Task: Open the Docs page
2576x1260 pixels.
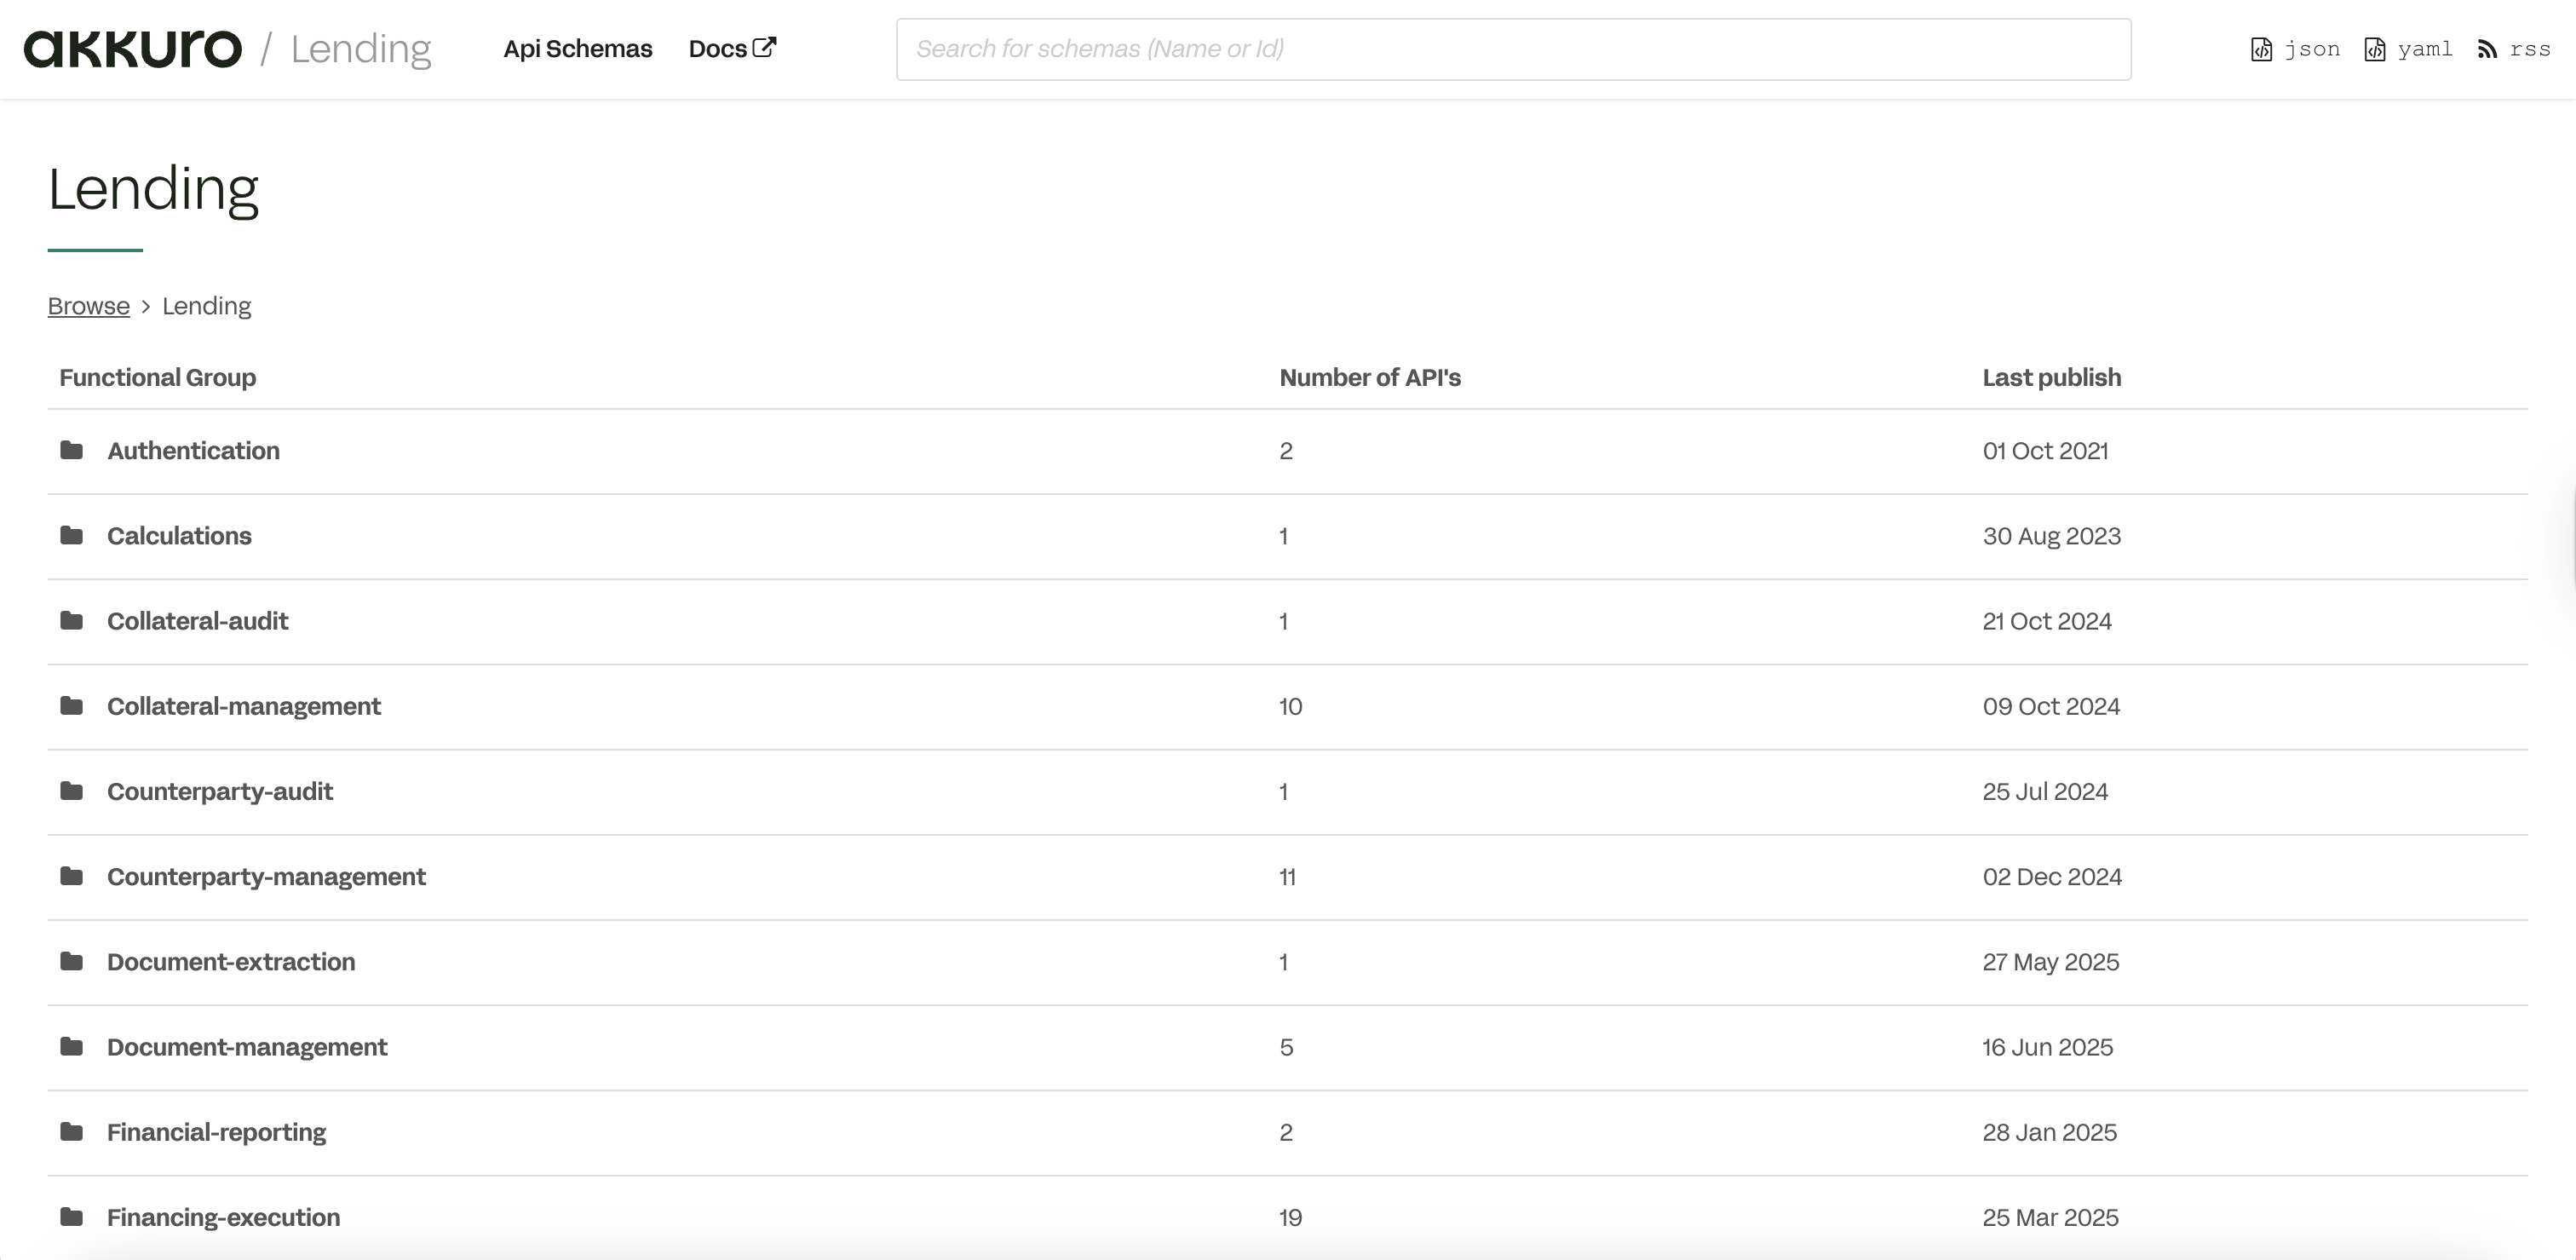Action: (718, 48)
